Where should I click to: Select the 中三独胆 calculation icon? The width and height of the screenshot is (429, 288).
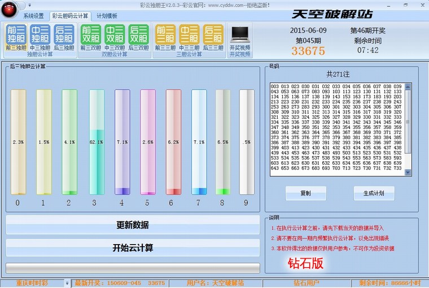coord(40,37)
